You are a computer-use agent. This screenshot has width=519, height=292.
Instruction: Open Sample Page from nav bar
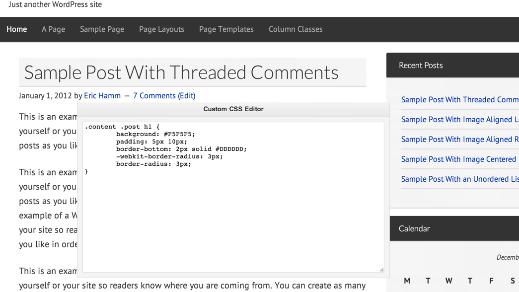(x=102, y=29)
